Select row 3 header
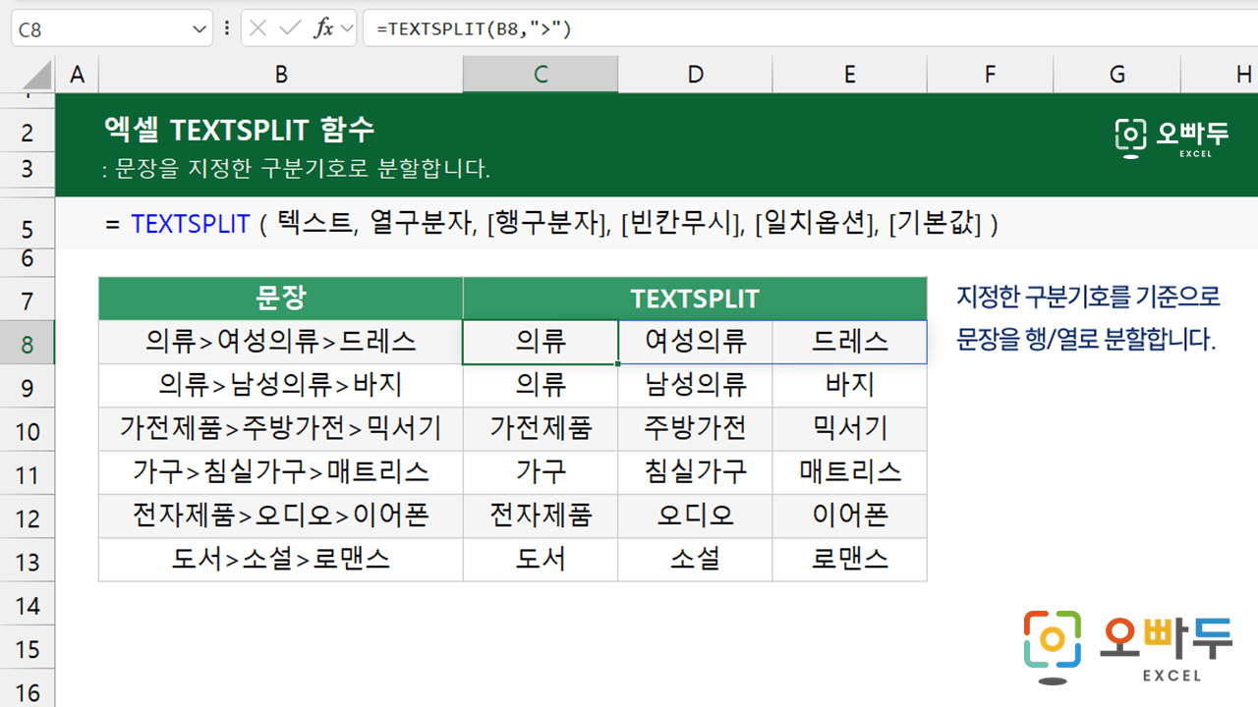The height and width of the screenshot is (707, 1258). point(28,169)
